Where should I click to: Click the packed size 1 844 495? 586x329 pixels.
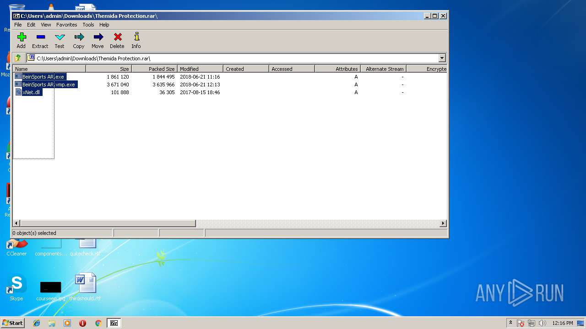coord(163,77)
